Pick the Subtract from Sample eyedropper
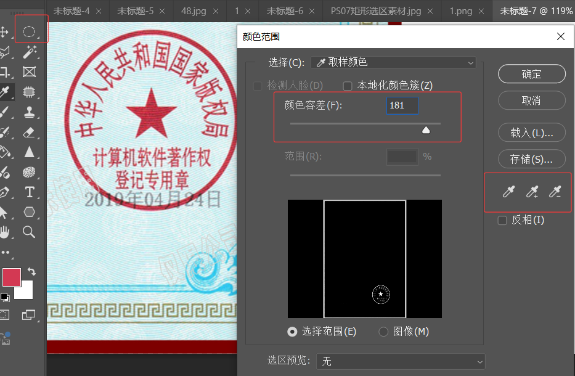This screenshot has width=575, height=376. (x=555, y=192)
